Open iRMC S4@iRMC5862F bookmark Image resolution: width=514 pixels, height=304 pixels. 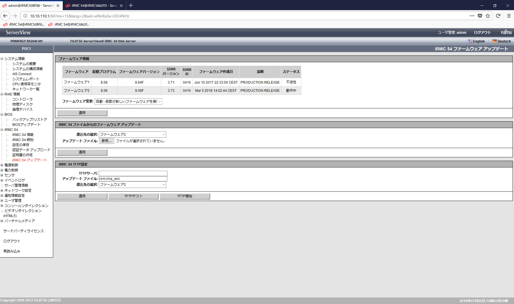coord(69,24)
